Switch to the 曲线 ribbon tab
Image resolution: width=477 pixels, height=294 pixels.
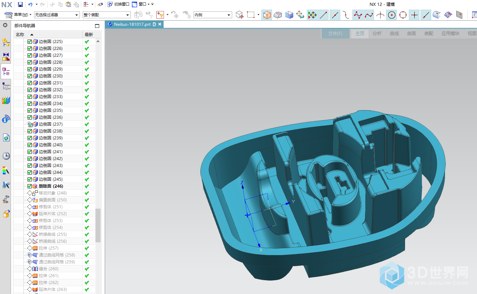pyautogui.click(x=394, y=33)
